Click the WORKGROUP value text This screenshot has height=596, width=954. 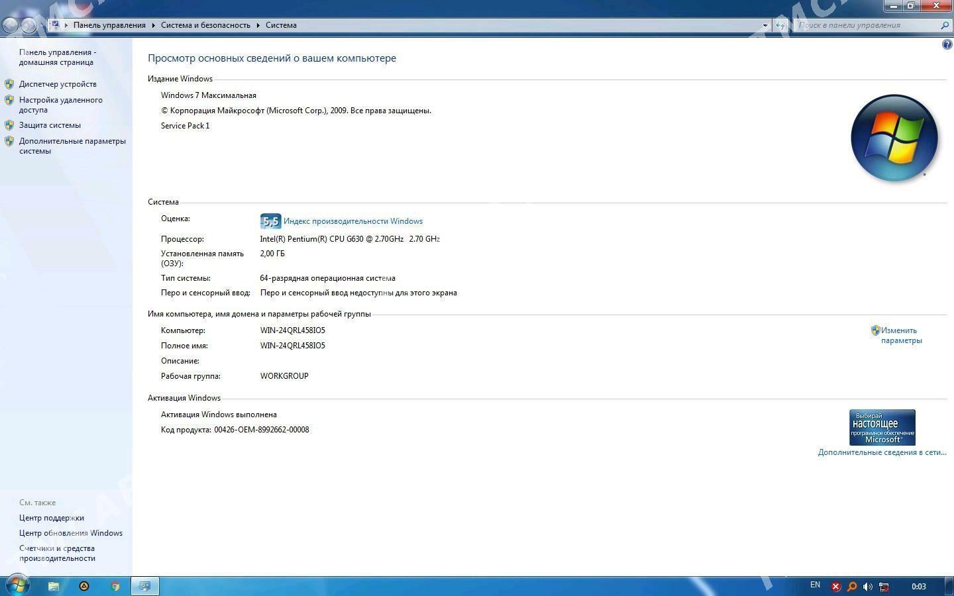click(284, 376)
